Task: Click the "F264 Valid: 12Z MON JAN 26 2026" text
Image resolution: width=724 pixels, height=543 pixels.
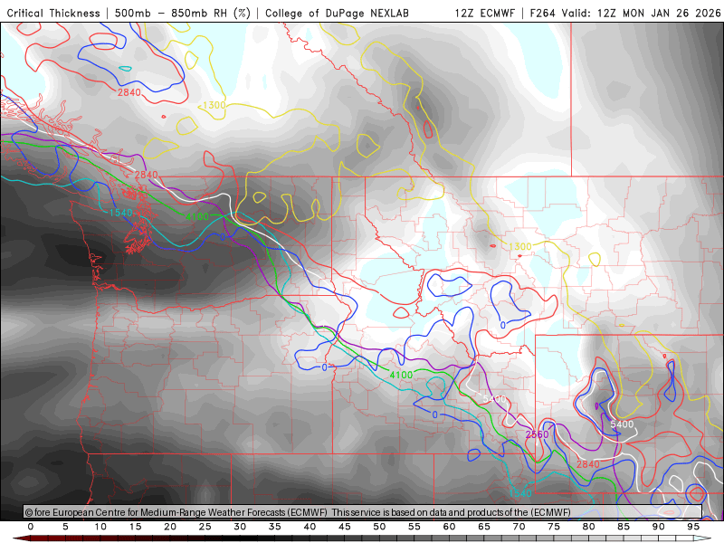Action: point(625,13)
